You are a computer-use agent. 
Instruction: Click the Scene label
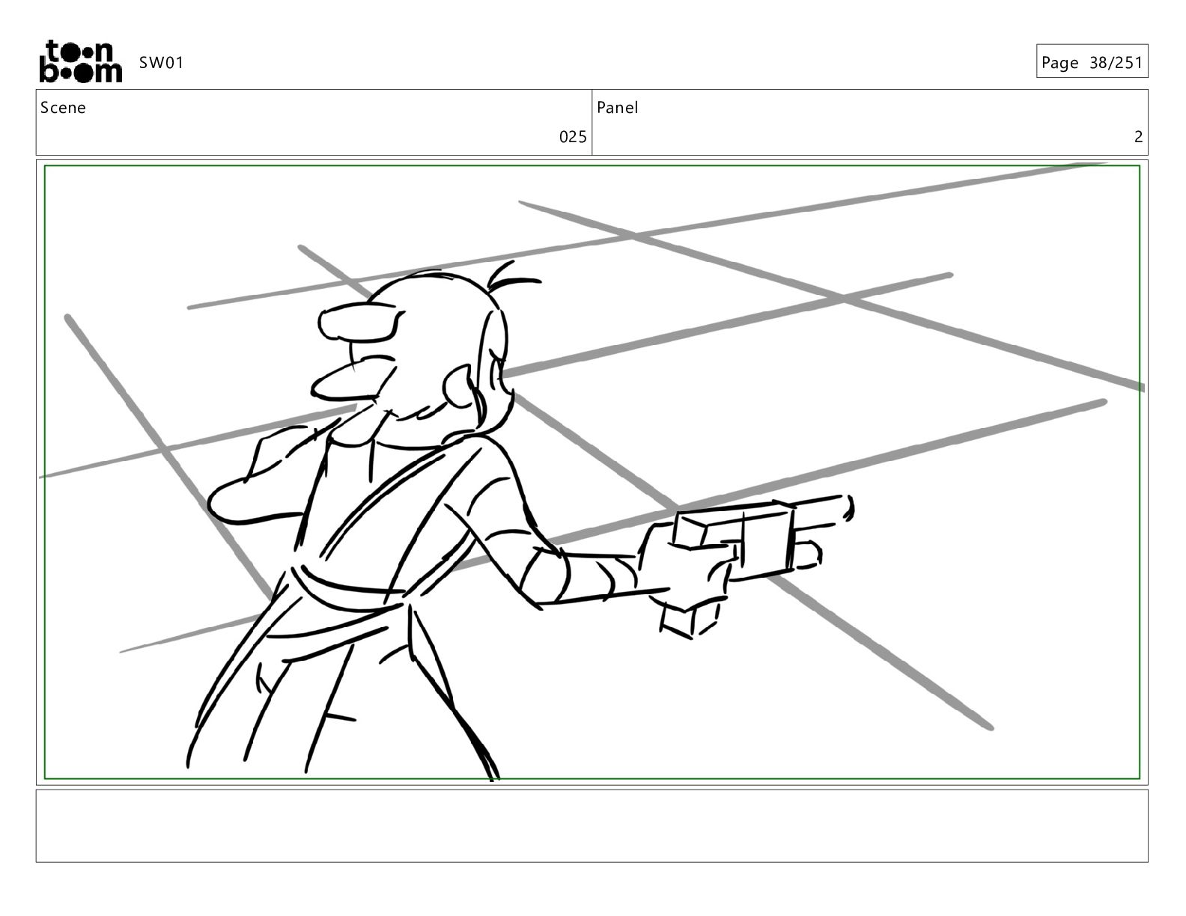[63, 108]
